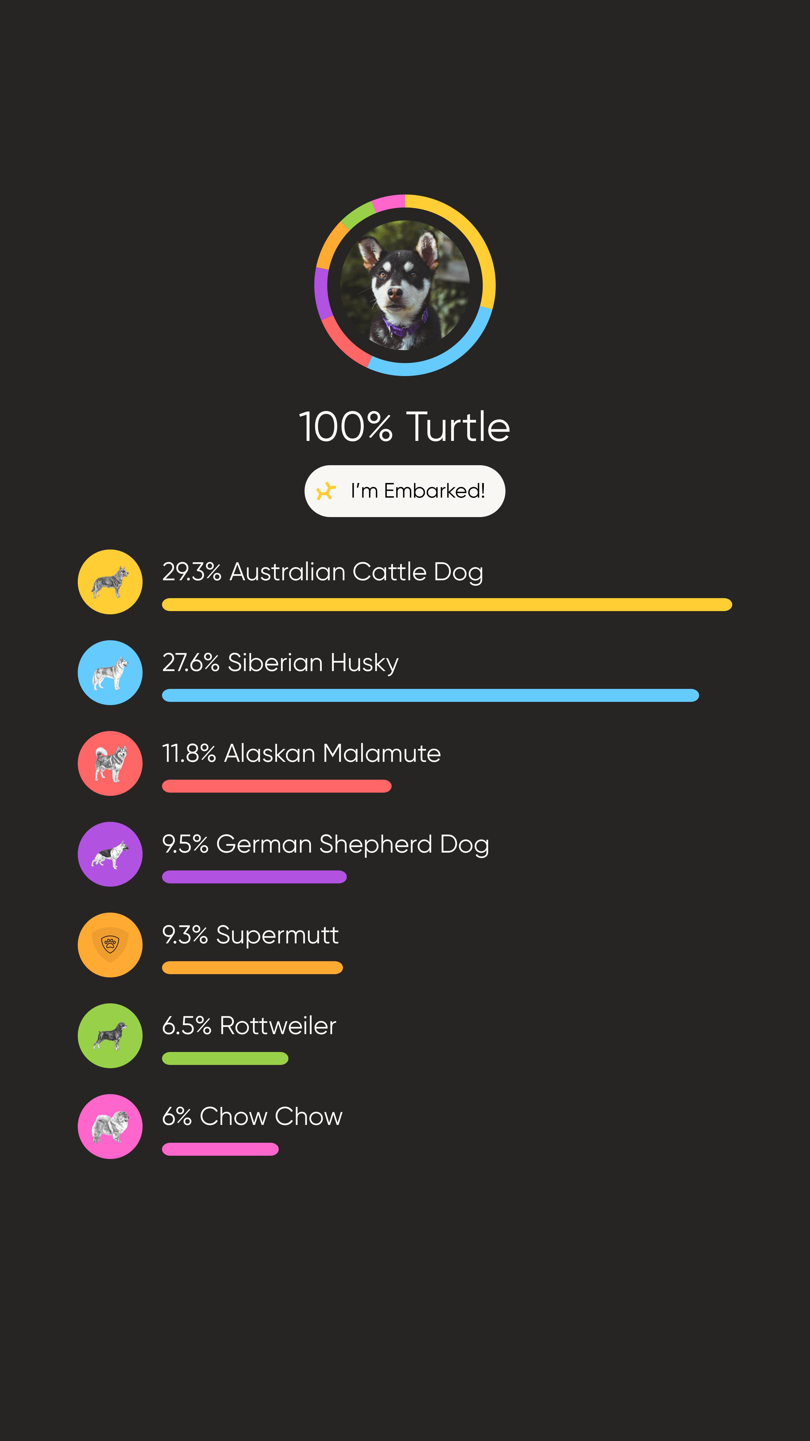Click the green Rottweiler breed icon
This screenshot has height=1441, width=810.
[x=110, y=1035]
